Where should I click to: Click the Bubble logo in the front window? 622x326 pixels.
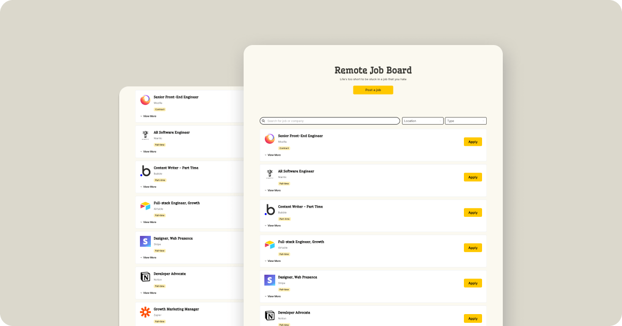(270, 210)
